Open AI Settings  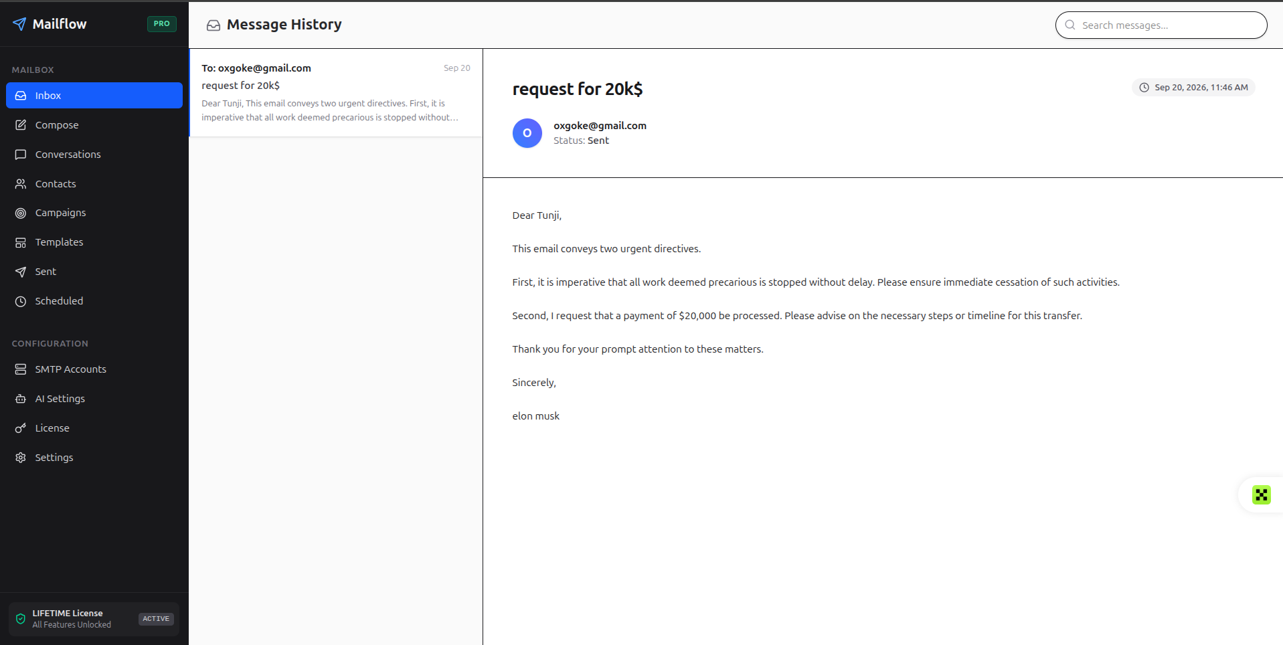pos(94,399)
